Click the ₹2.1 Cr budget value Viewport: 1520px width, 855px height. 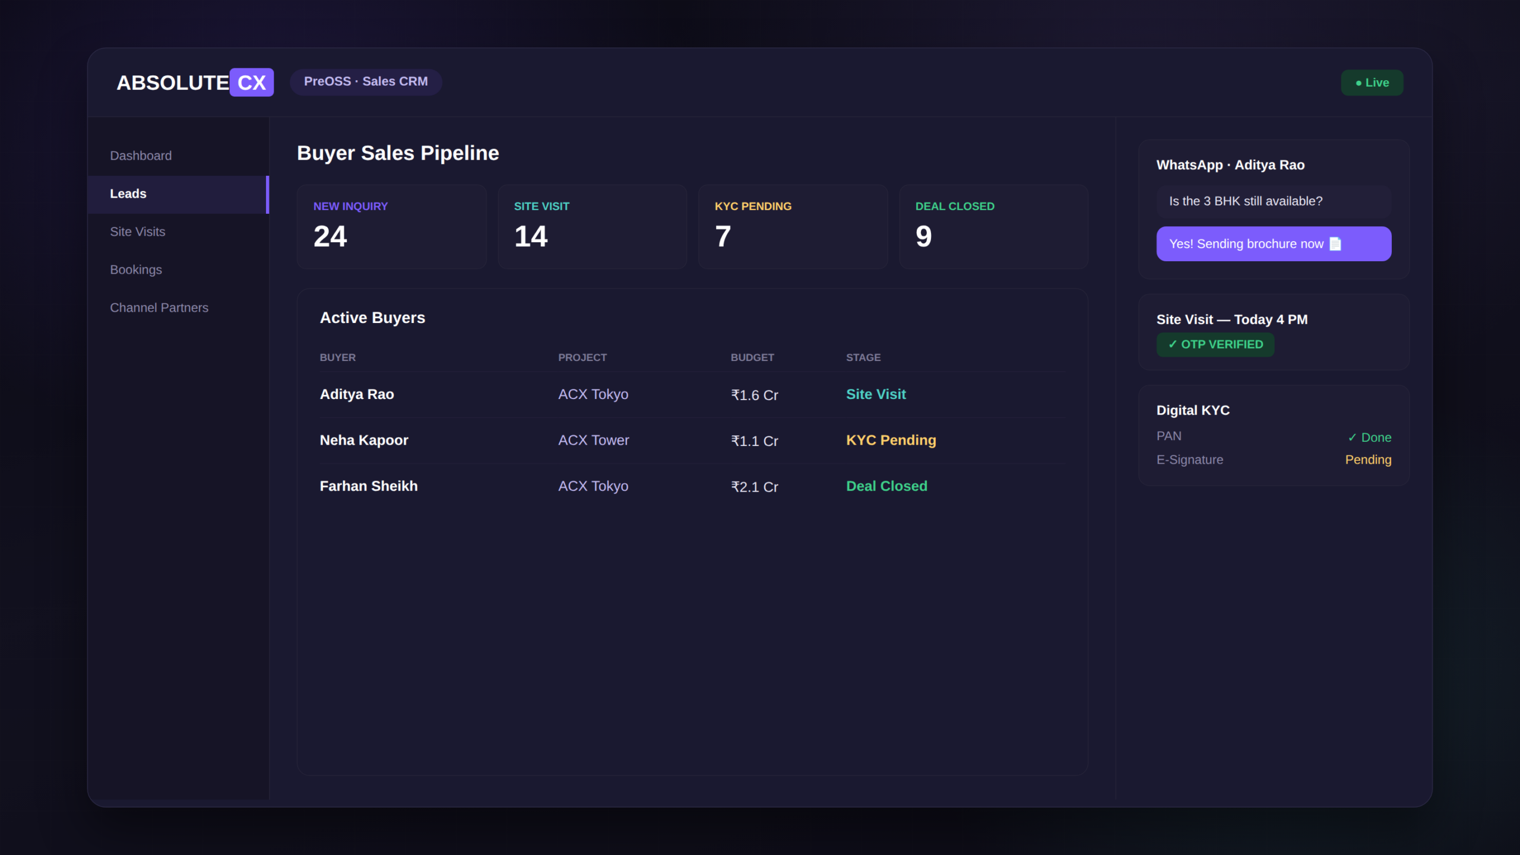(755, 486)
